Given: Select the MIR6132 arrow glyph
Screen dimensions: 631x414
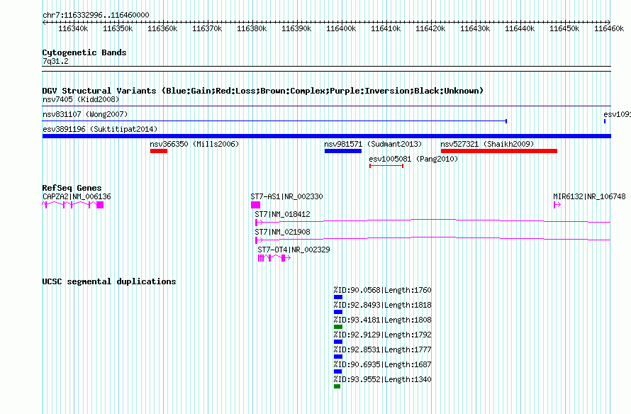Looking at the screenshot, I should tap(557, 205).
